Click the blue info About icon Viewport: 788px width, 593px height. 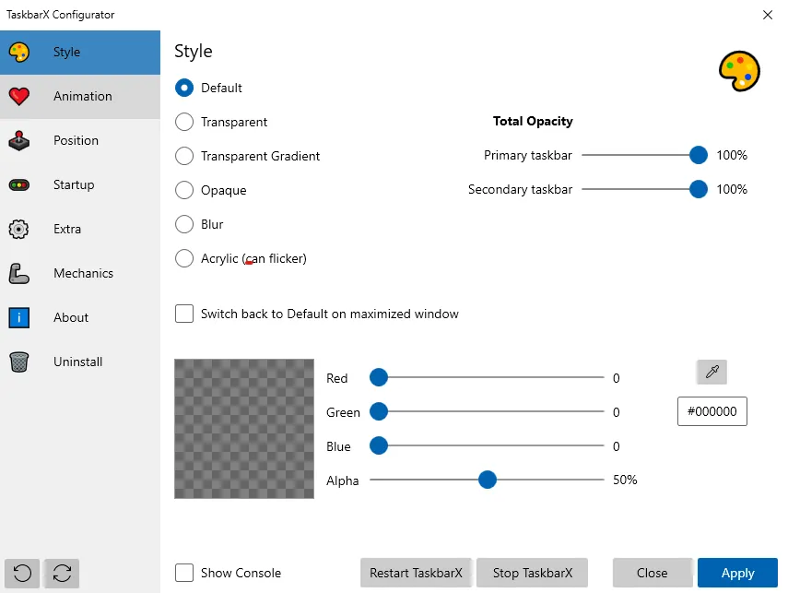tap(19, 318)
